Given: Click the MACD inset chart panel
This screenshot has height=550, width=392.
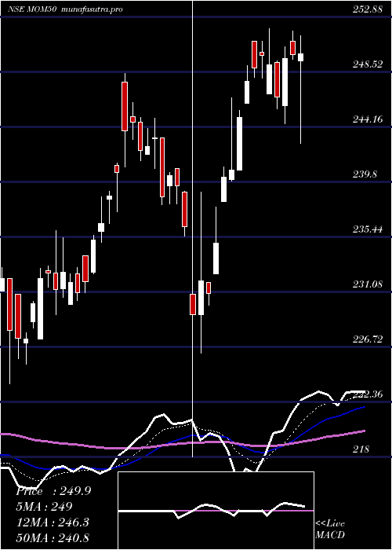Looking at the screenshot, I should [216, 511].
